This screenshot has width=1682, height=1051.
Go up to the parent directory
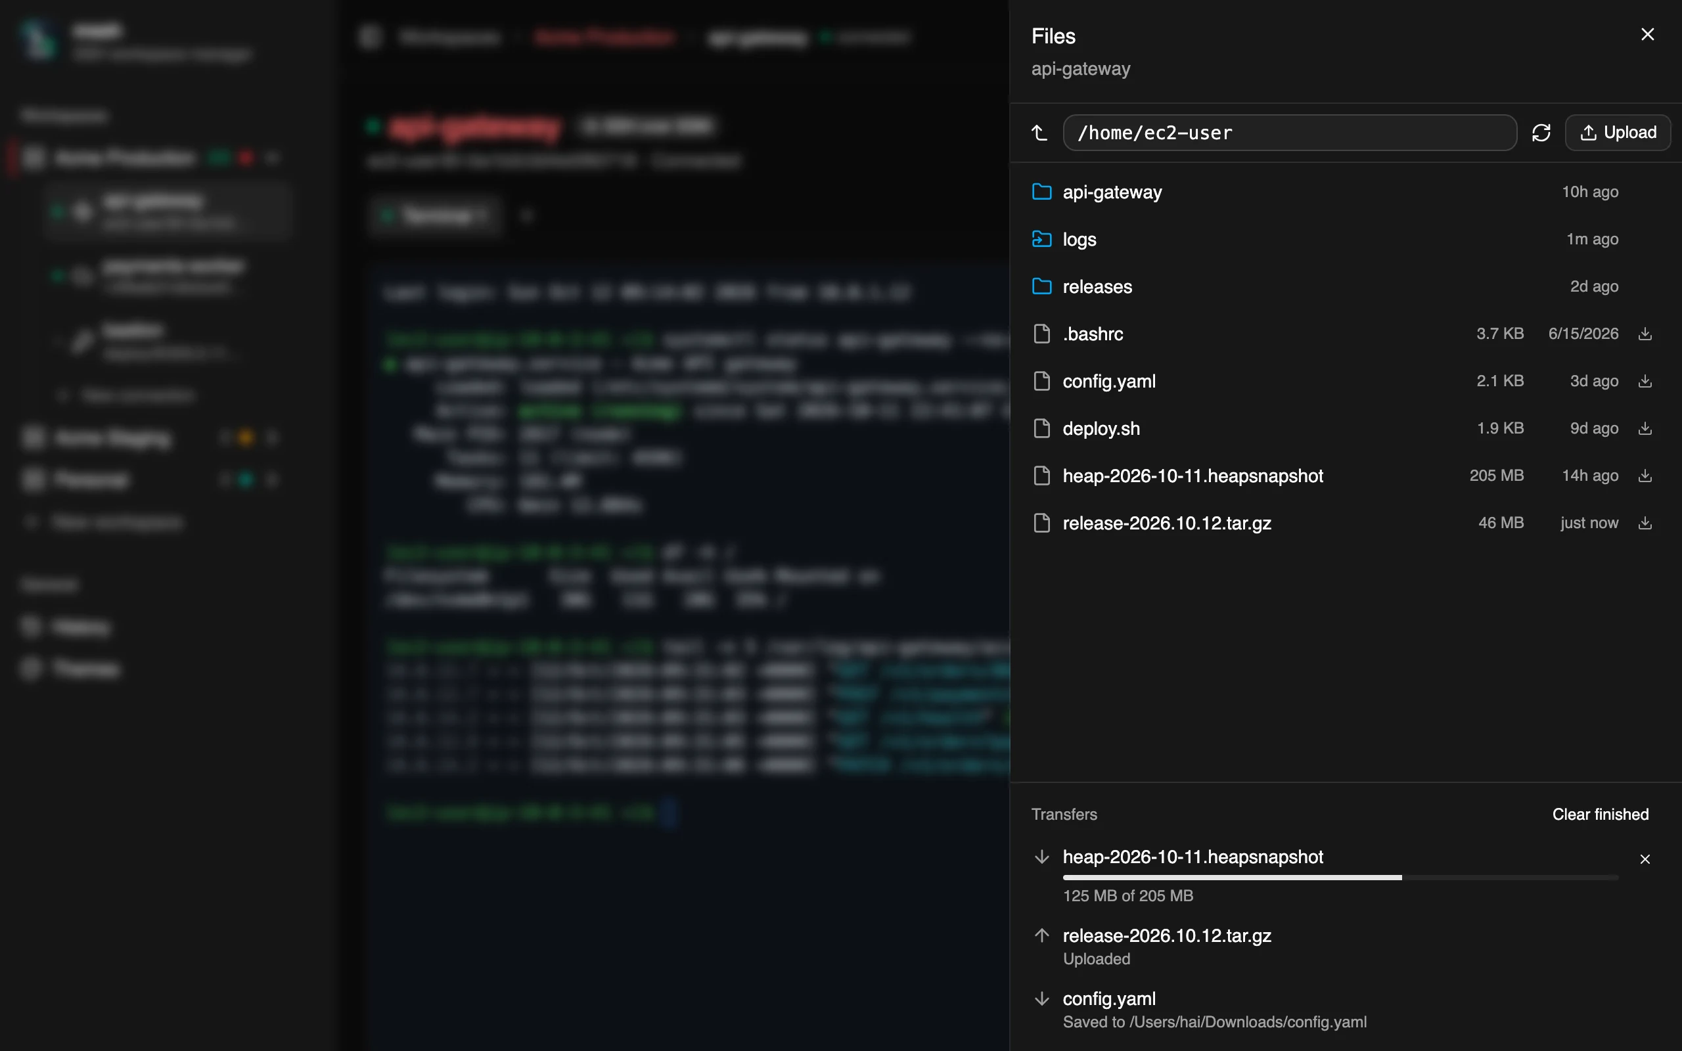click(1039, 132)
